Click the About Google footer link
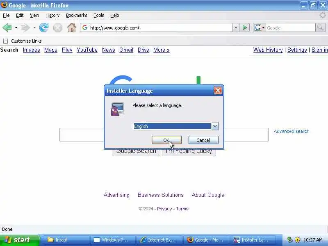Image resolution: width=328 pixels, height=246 pixels. (x=208, y=195)
